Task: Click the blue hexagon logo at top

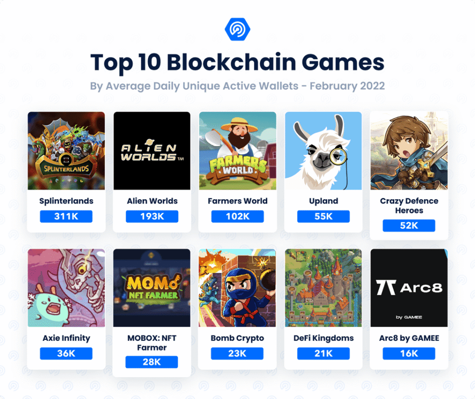Action: pos(237,30)
